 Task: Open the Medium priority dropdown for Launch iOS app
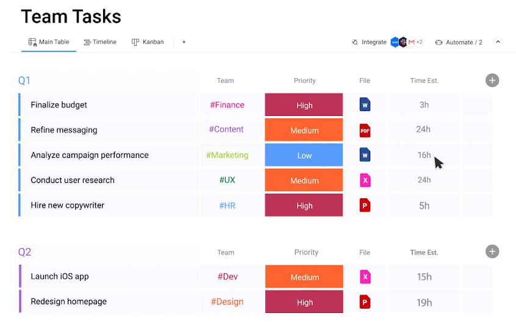[304, 277]
